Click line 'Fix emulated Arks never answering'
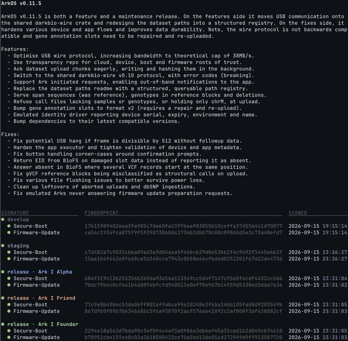Screen dimensions: 348x341 point(120,193)
